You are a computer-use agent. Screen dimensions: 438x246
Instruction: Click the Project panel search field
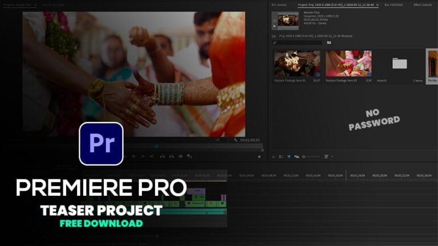coord(299,42)
